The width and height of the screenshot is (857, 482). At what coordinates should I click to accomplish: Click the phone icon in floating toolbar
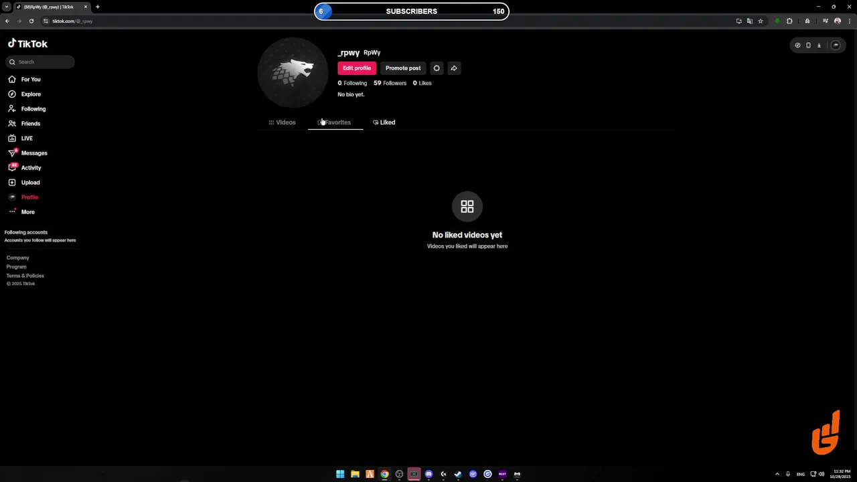pyautogui.click(x=808, y=45)
